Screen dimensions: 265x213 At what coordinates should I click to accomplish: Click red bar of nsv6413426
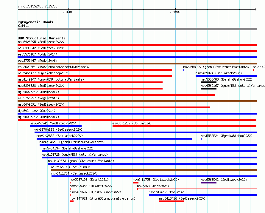pos(172,201)
